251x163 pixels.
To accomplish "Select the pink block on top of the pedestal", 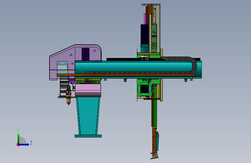I will [88, 90].
